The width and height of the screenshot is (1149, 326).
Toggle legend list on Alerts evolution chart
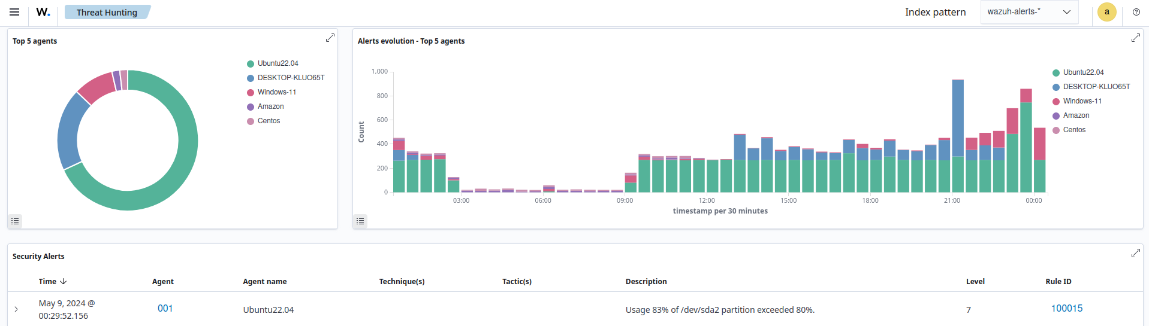click(x=360, y=221)
